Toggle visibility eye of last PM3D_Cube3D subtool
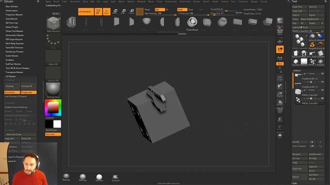This screenshot has width=330, height=185. pyautogui.click(x=322, y=98)
